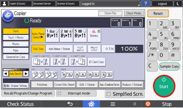Viewport: 183px width, 108px height.
Task: Open the Logged in user dropdown
Action: (x=110, y=4)
